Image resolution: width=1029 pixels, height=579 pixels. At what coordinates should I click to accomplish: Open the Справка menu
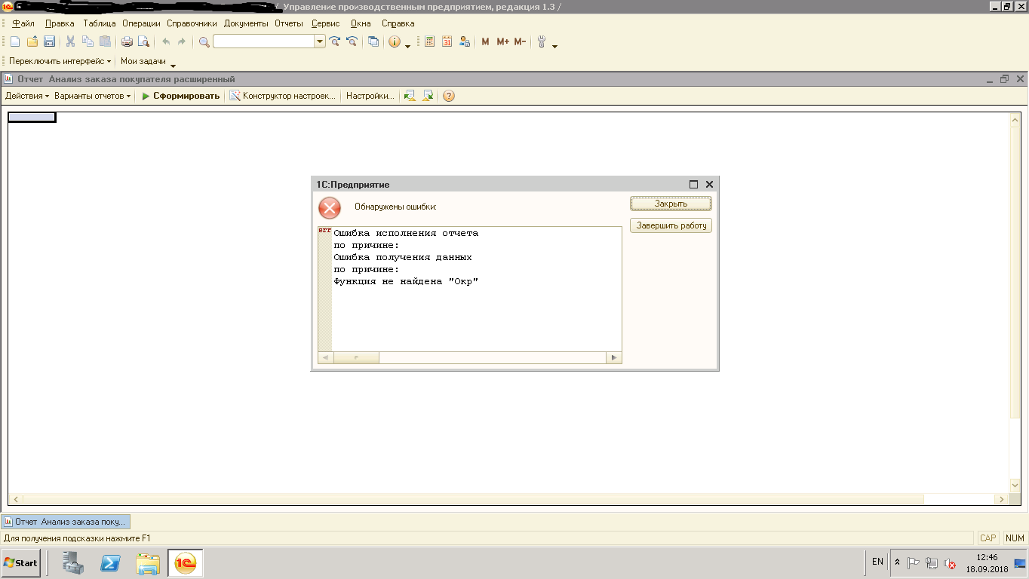[398, 23]
